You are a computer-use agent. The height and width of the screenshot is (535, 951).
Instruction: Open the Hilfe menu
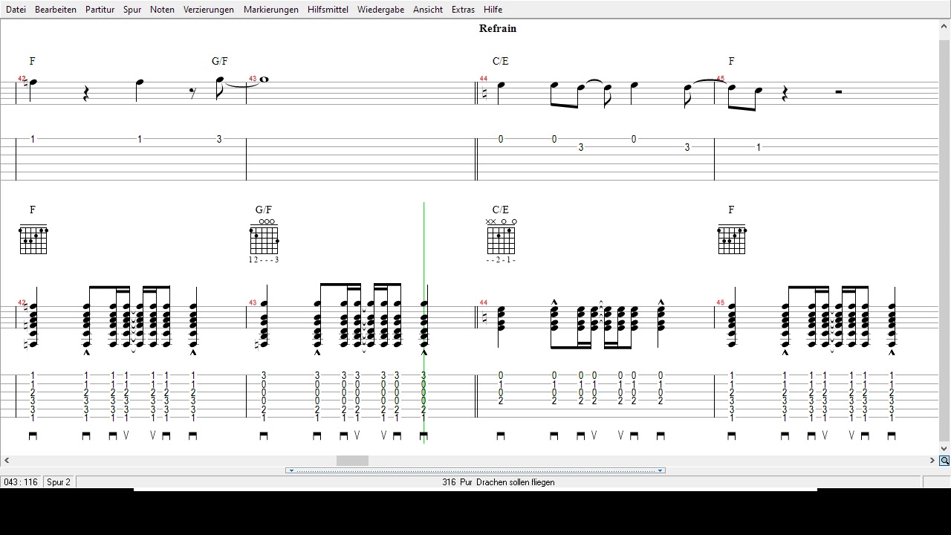[493, 10]
